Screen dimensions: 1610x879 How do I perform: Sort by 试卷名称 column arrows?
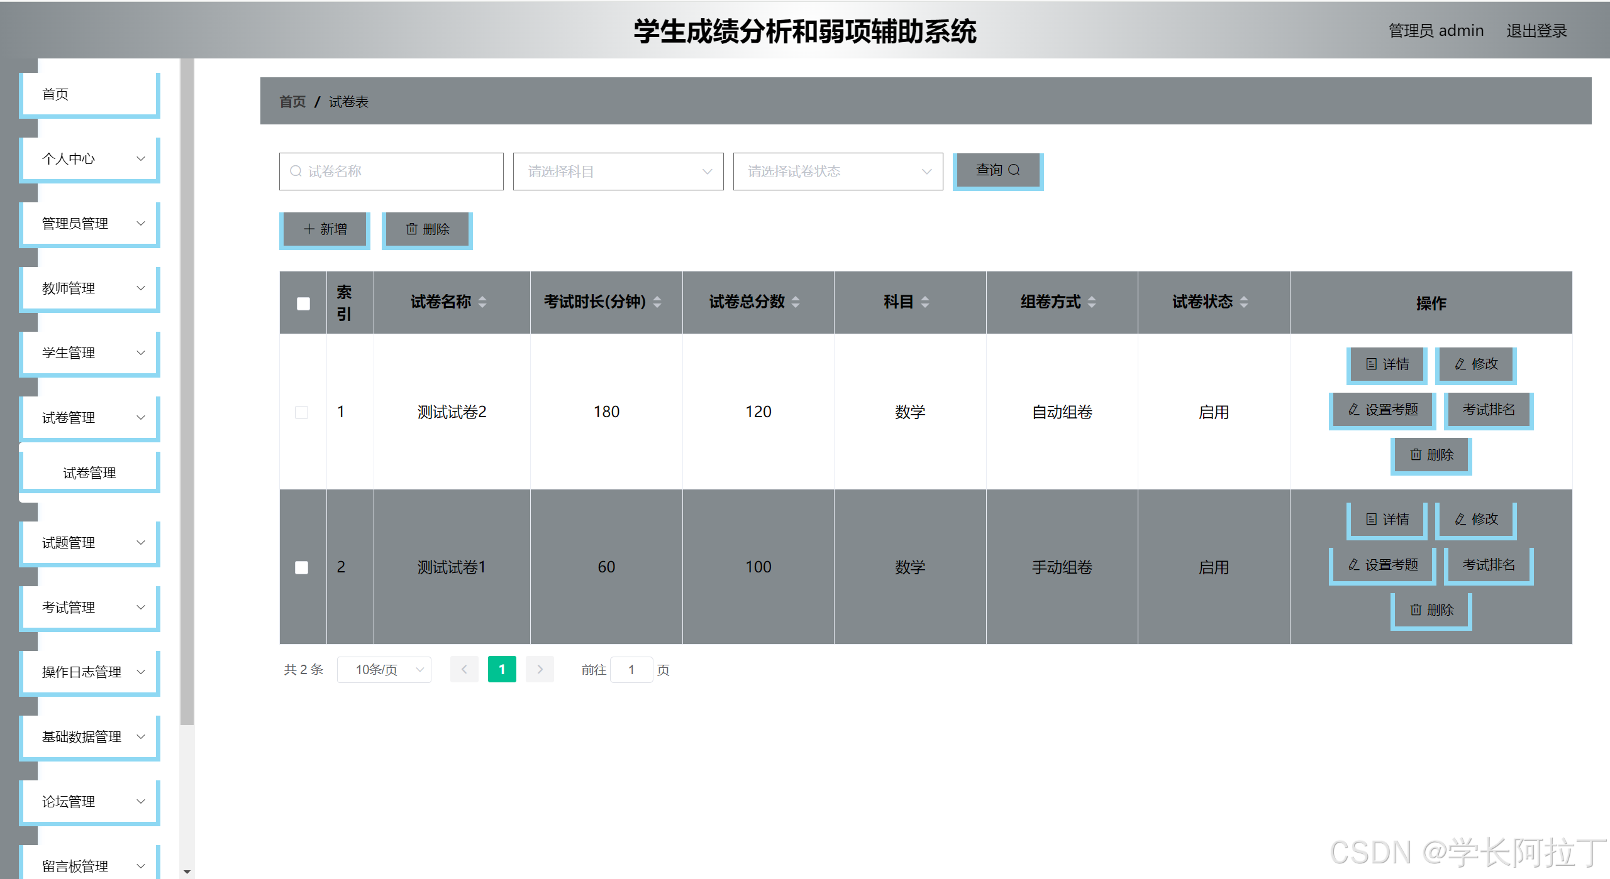pos(482,302)
